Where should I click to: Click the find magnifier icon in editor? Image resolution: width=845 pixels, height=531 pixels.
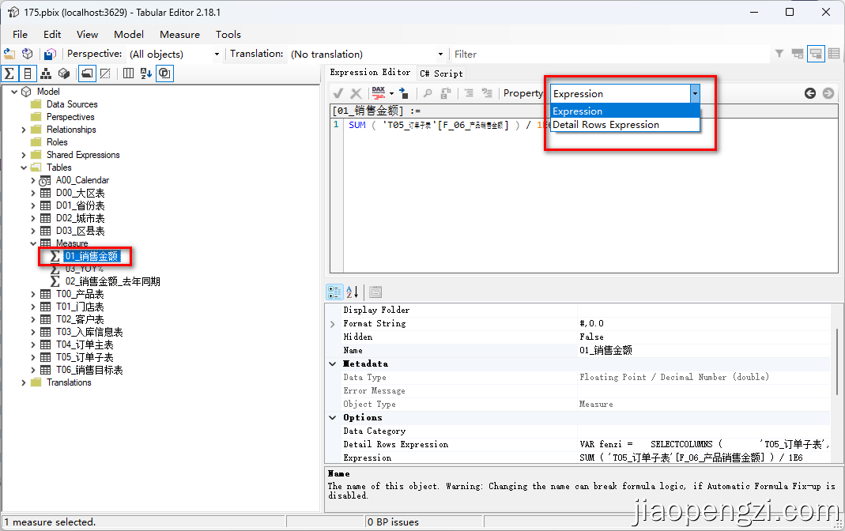(428, 93)
